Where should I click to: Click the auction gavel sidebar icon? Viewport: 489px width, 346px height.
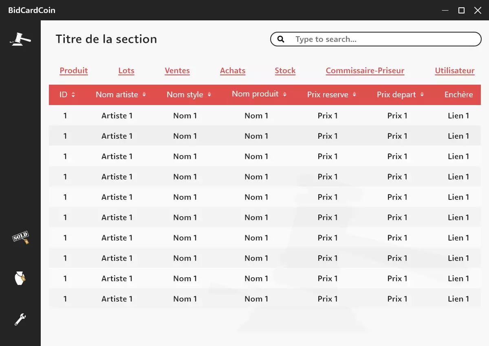pos(20,39)
